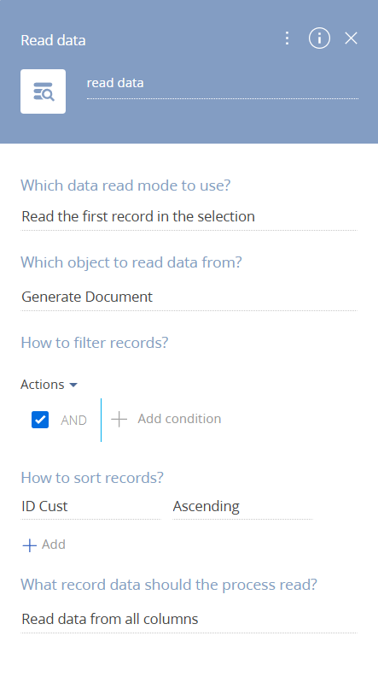378x677 pixels.
Task: Open the Read data from all columns dropdown
Action: tap(189, 619)
